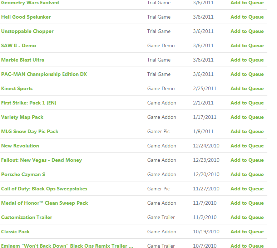Add Porsche Cayman S to queue

[x=247, y=175]
